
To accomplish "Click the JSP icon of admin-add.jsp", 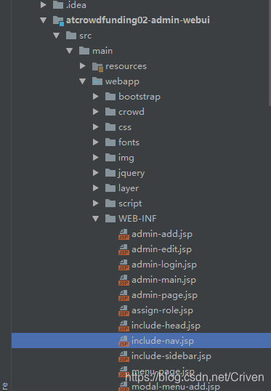I will pos(124,235).
